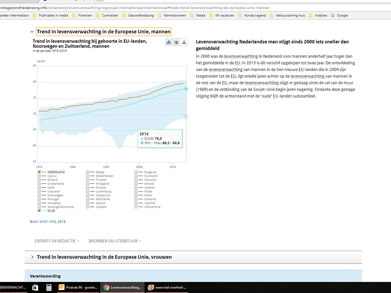Click the chart download icon
This screenshot has width=391, height=293.
click(x=184, y=42)
